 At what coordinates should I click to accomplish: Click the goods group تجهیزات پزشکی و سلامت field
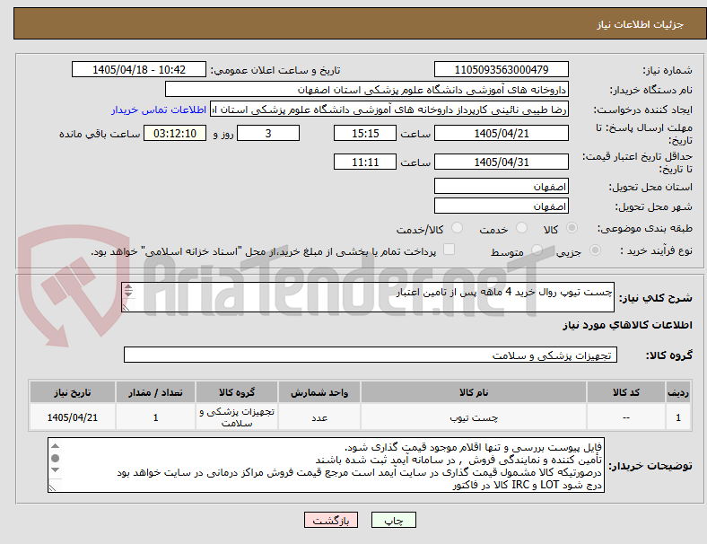(x=371, y=355)
